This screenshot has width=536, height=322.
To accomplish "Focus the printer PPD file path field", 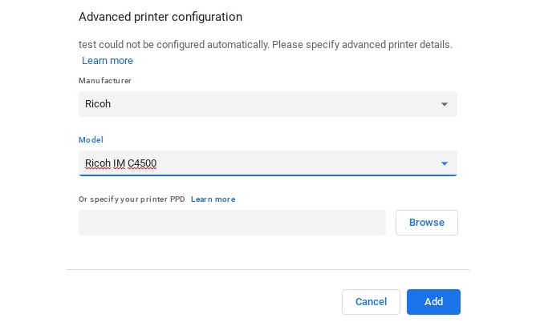I will point(232,223).
